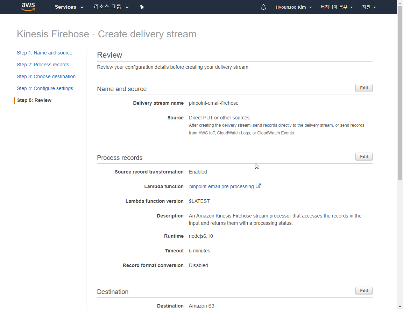The image size is (403, 310).
Task: Go to Step 3: Choose destination
Action: coord(46,76)
